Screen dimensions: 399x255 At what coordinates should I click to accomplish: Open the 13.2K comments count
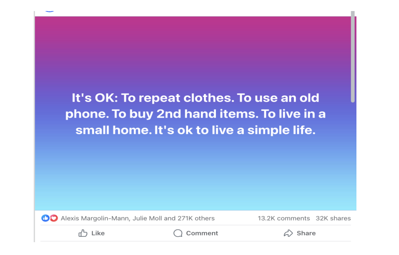284,218
